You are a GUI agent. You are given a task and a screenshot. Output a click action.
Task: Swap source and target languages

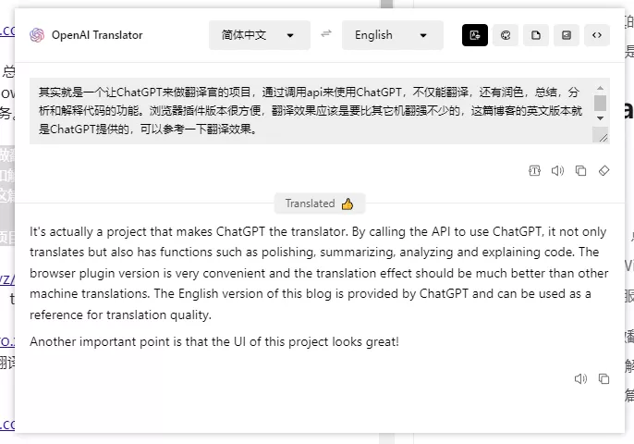[326, 35]
